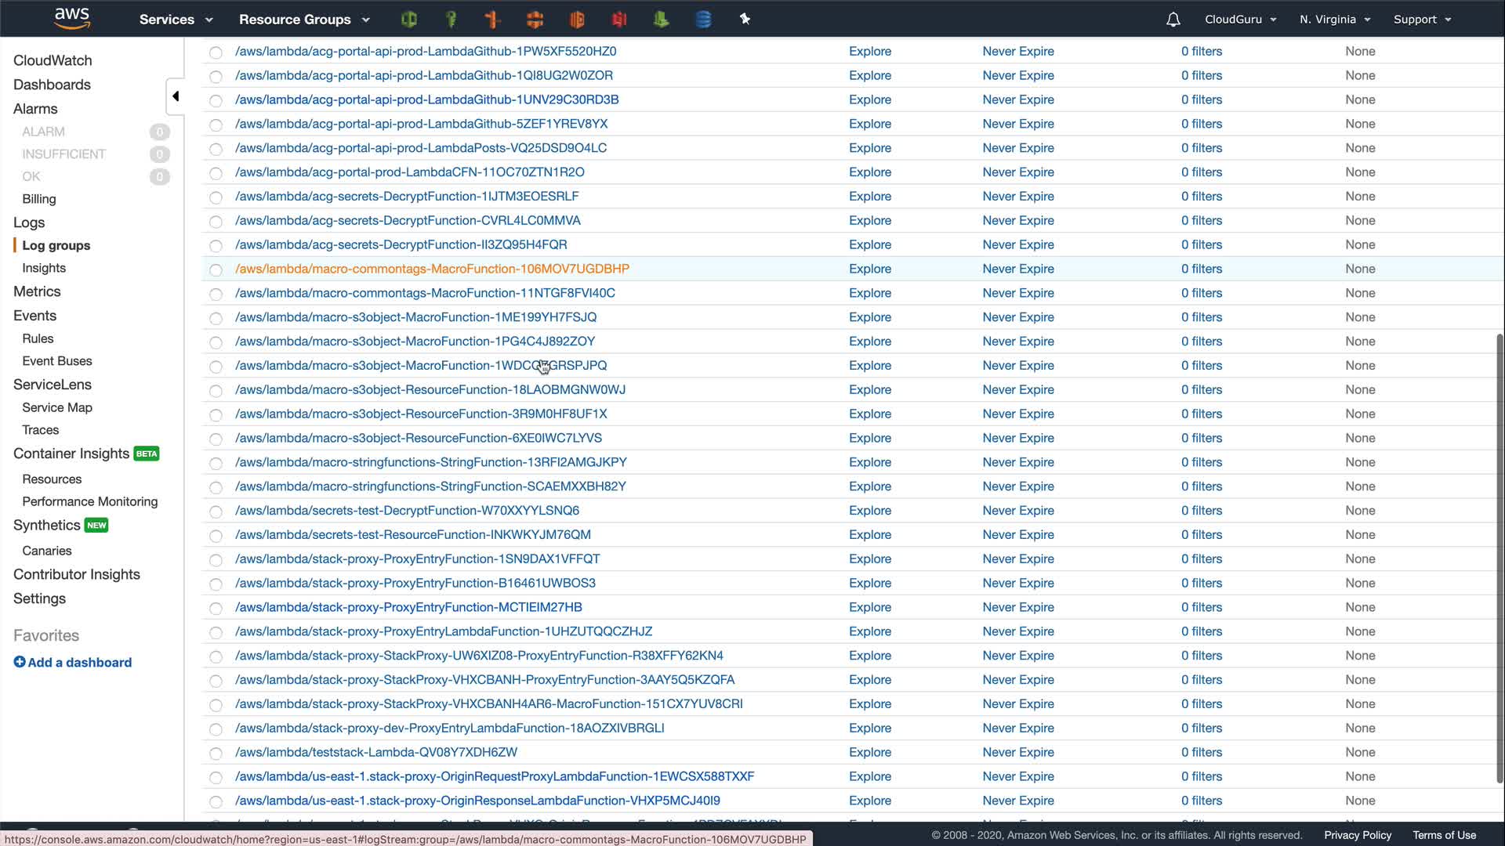The height and width of the screenshot is (846, 1505).
Task: Collapse the sidebar with the black arrow
Action: (x=176, y=96)
